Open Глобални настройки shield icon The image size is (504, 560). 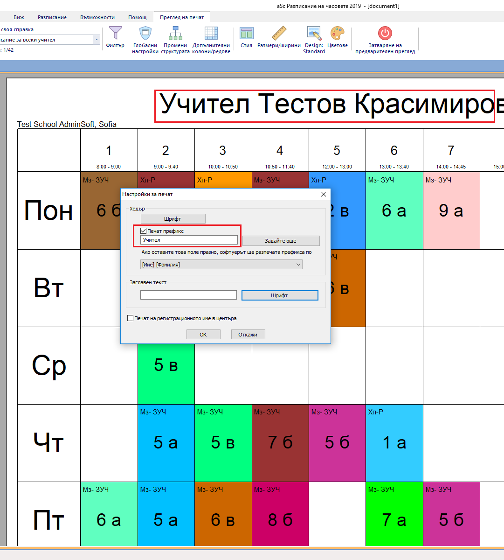145,34
